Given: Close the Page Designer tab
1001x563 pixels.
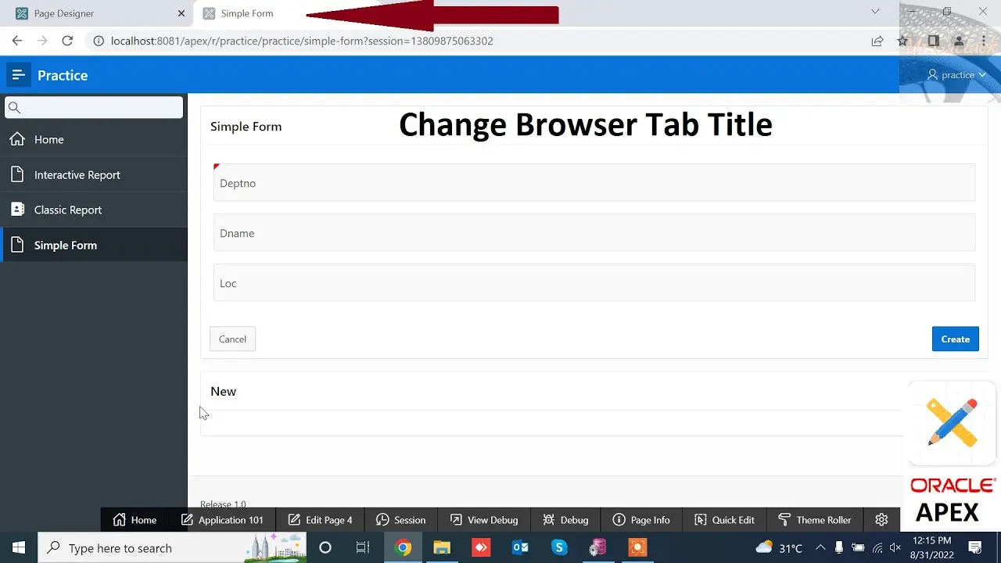Looking at the screenshot, I should 181,13.
